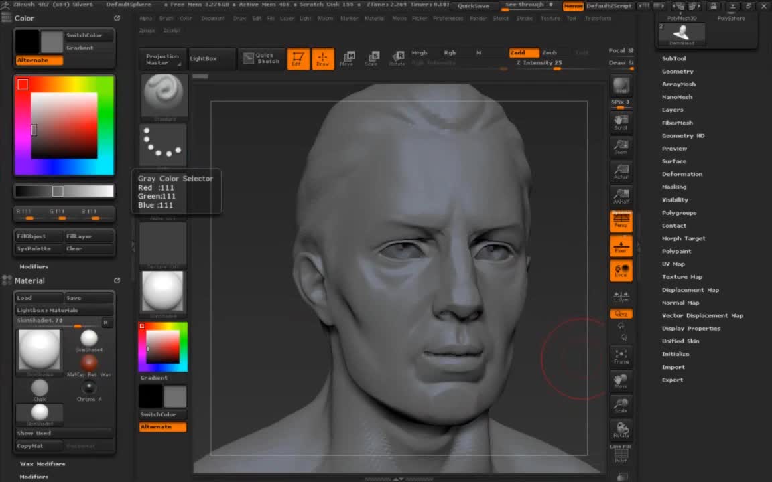The height and width of the screenshot is (482, 772).
Task: Expand the SubTool section
Action: coord(674,58)
